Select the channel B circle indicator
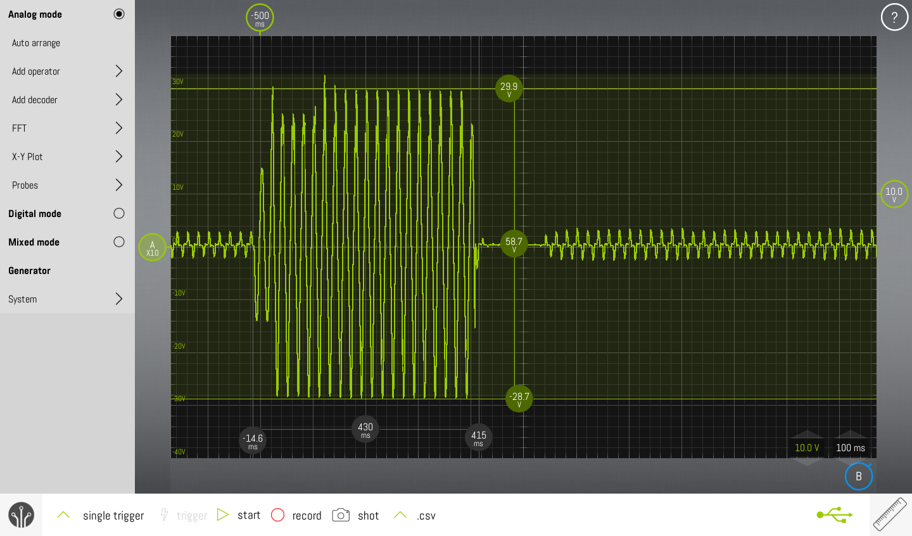The width and height of the screenshot is (912, 536). 858,477
